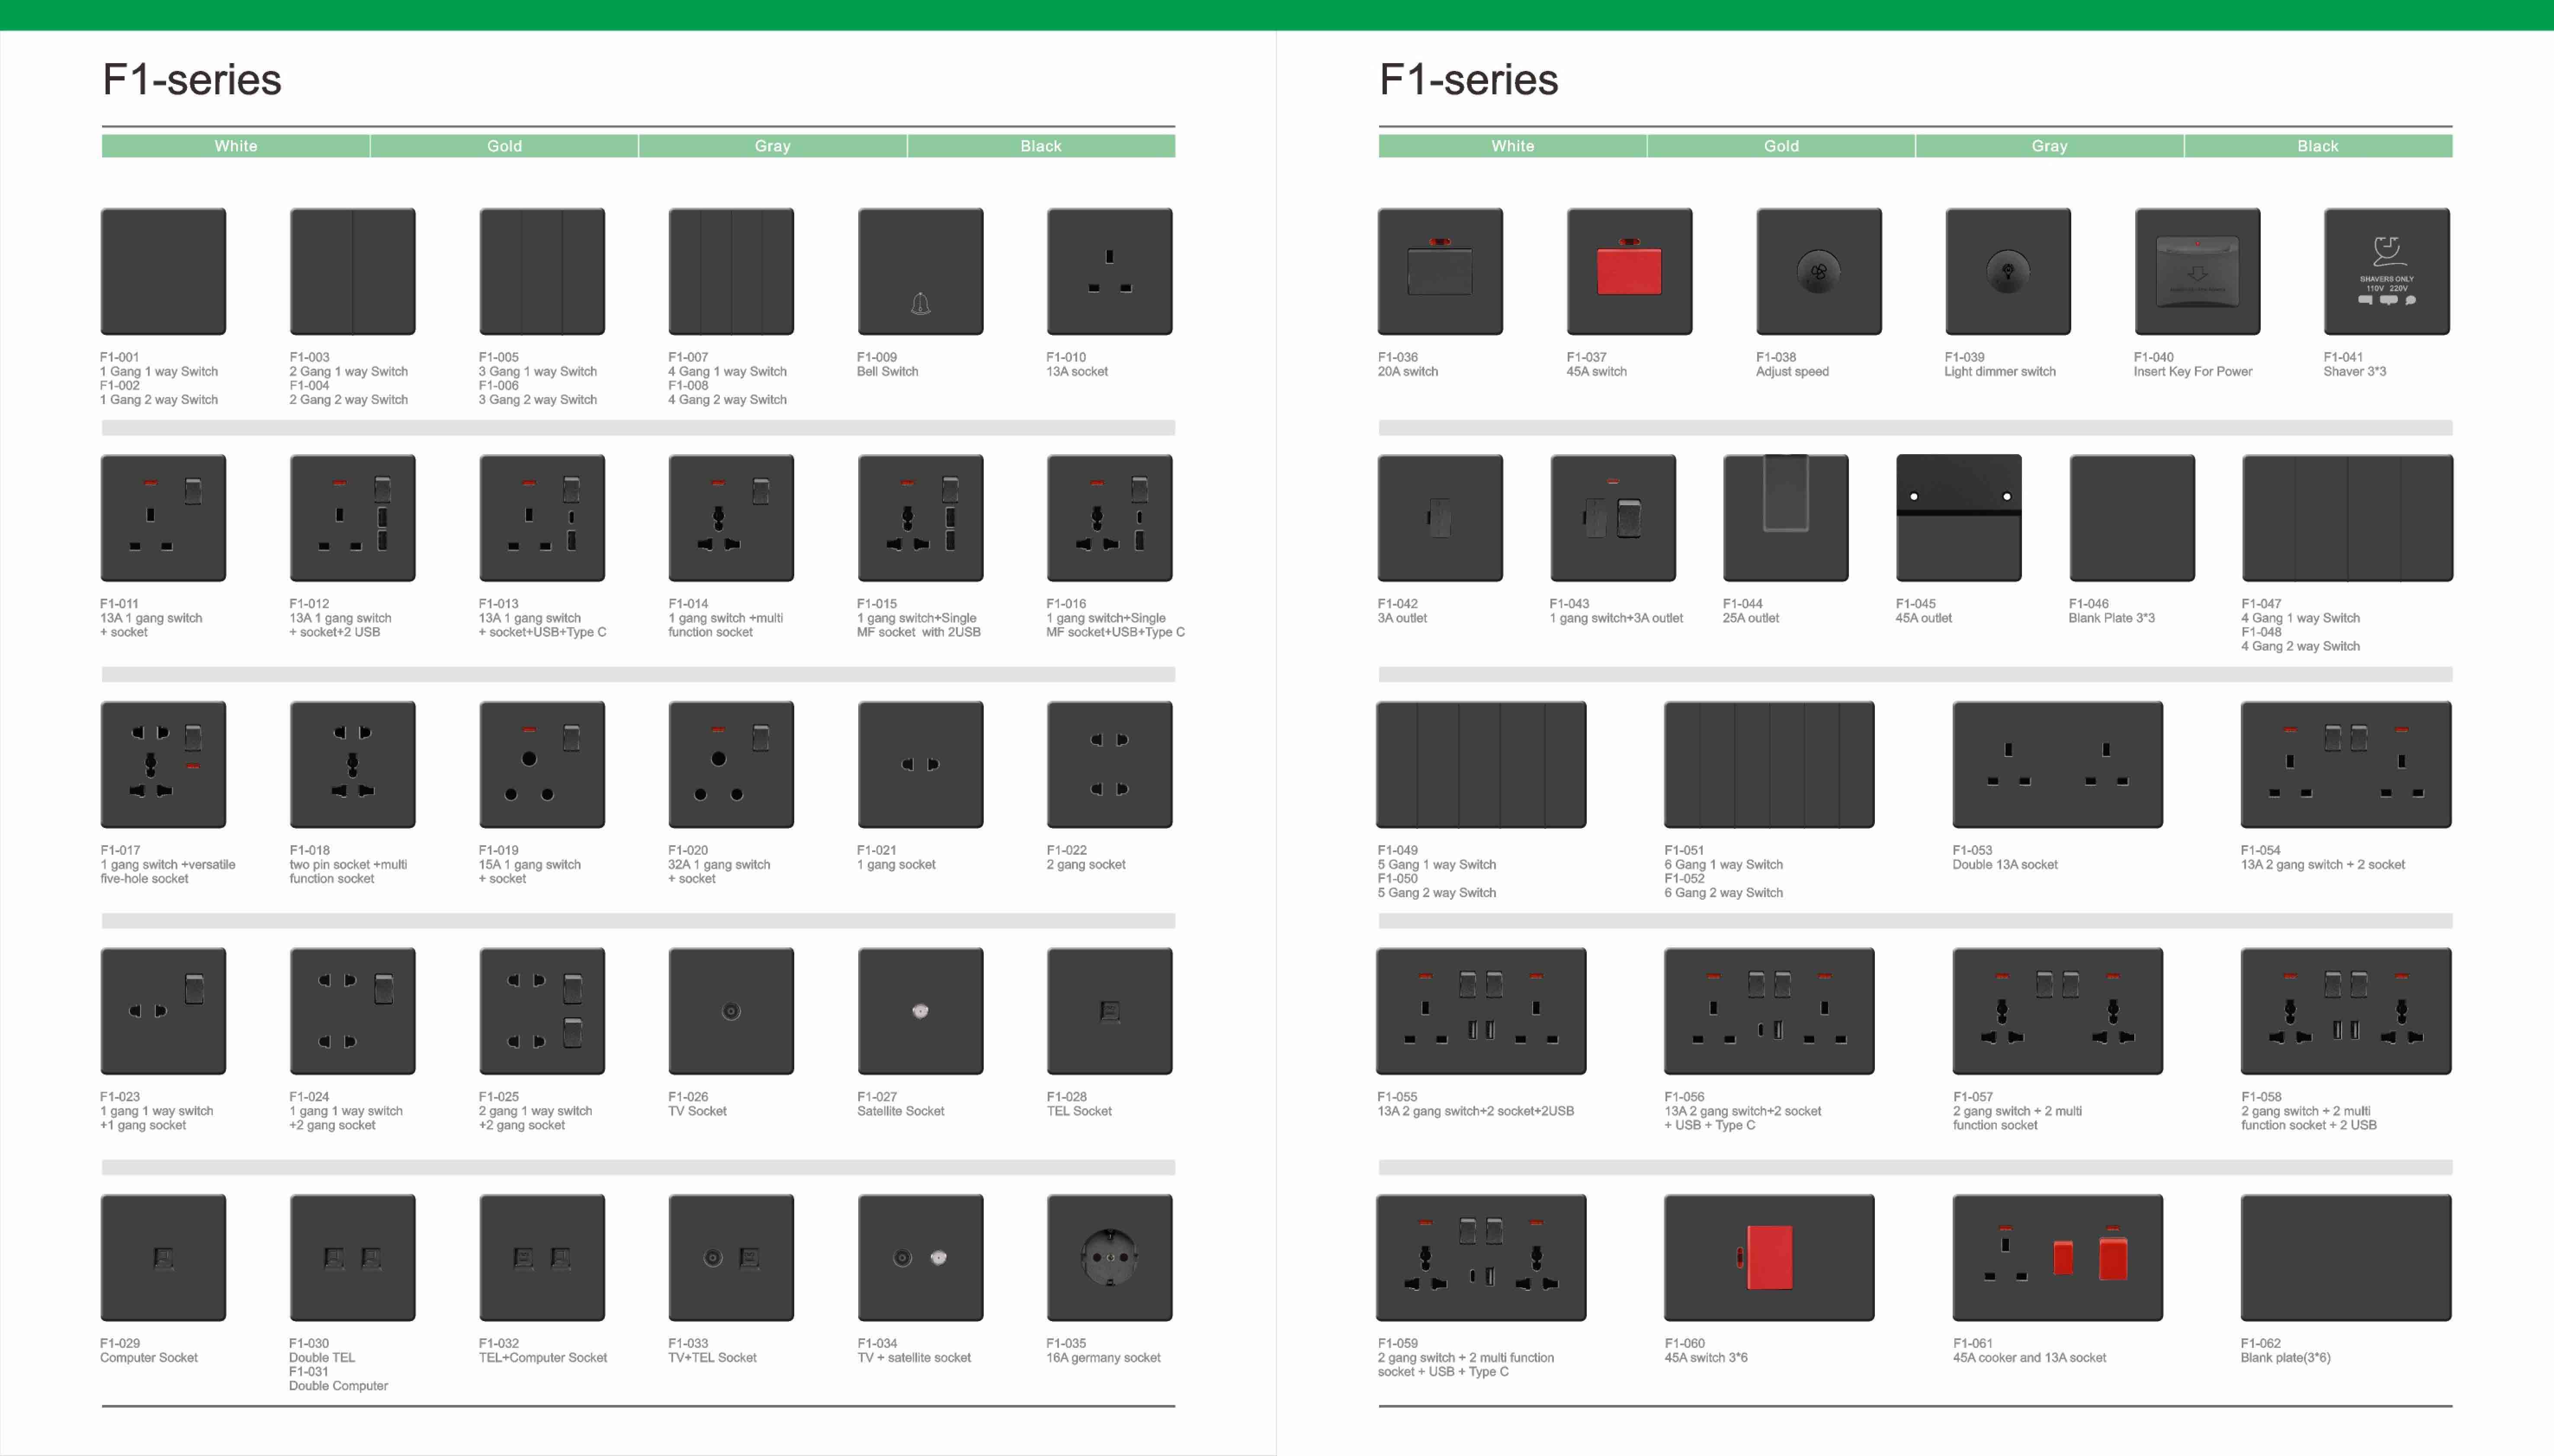Click the F1-003 2 Gang switch image
Image resolution: width=2554 pixels, height=1456 pixels.
click(352, 271)
